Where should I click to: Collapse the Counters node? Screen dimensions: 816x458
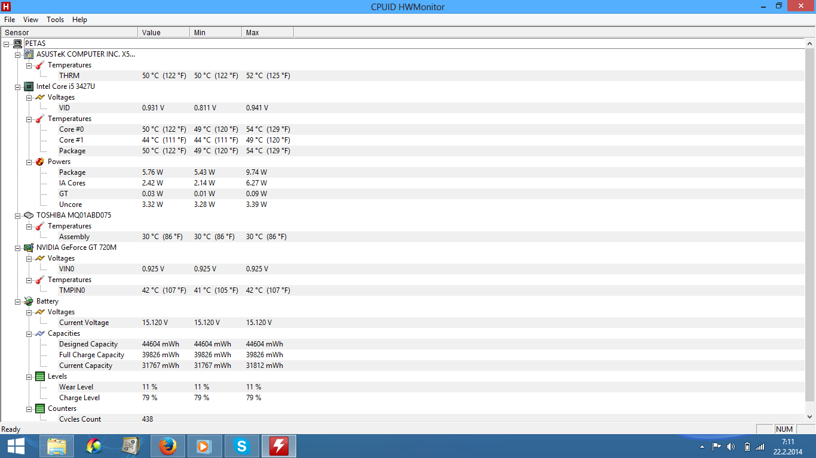(29, 409)
